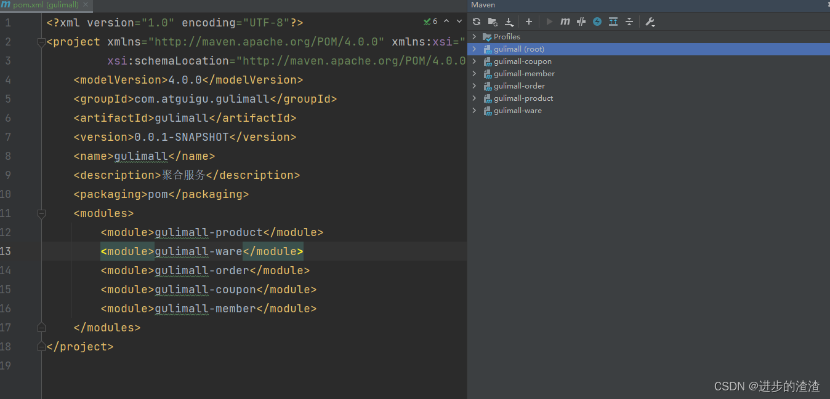Toggle Maven offline mode
This screenshot has height=399, width=830.
(x=581, y=22)
